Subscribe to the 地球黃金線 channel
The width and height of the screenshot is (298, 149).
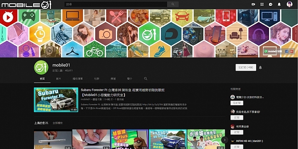coord(237,132)
